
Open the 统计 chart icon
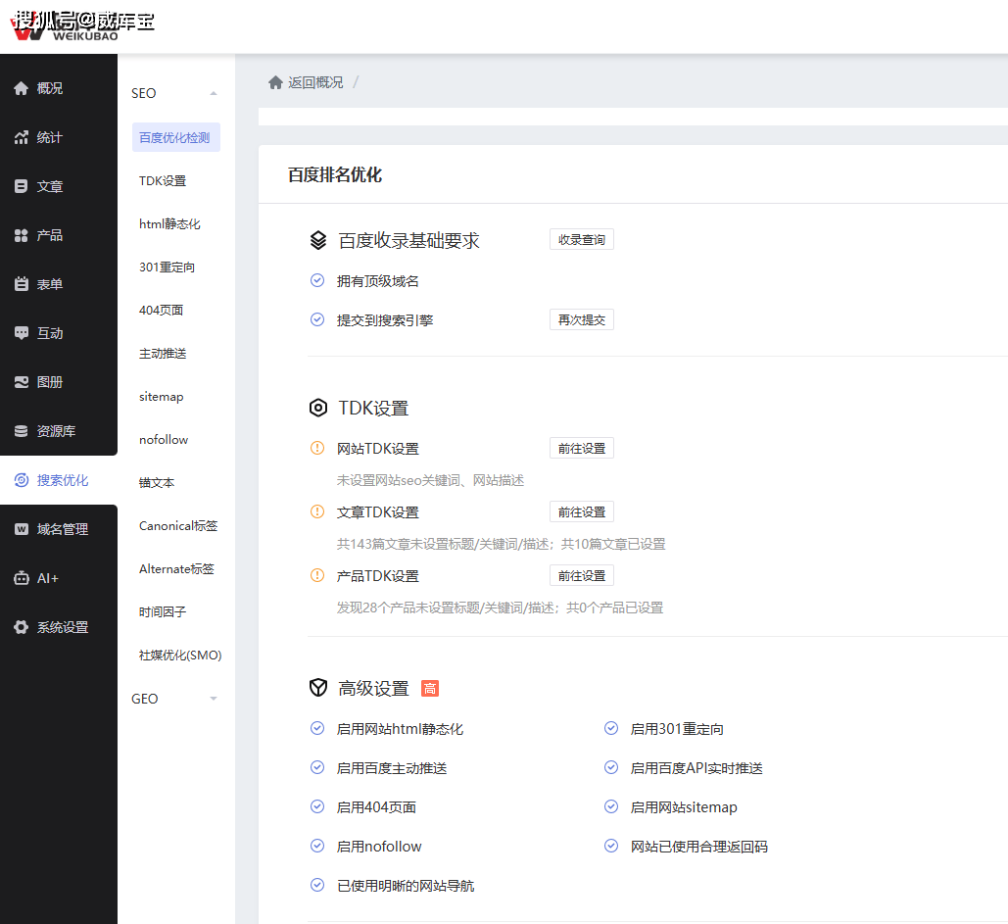pyautogui.click(x=22, y=137)
